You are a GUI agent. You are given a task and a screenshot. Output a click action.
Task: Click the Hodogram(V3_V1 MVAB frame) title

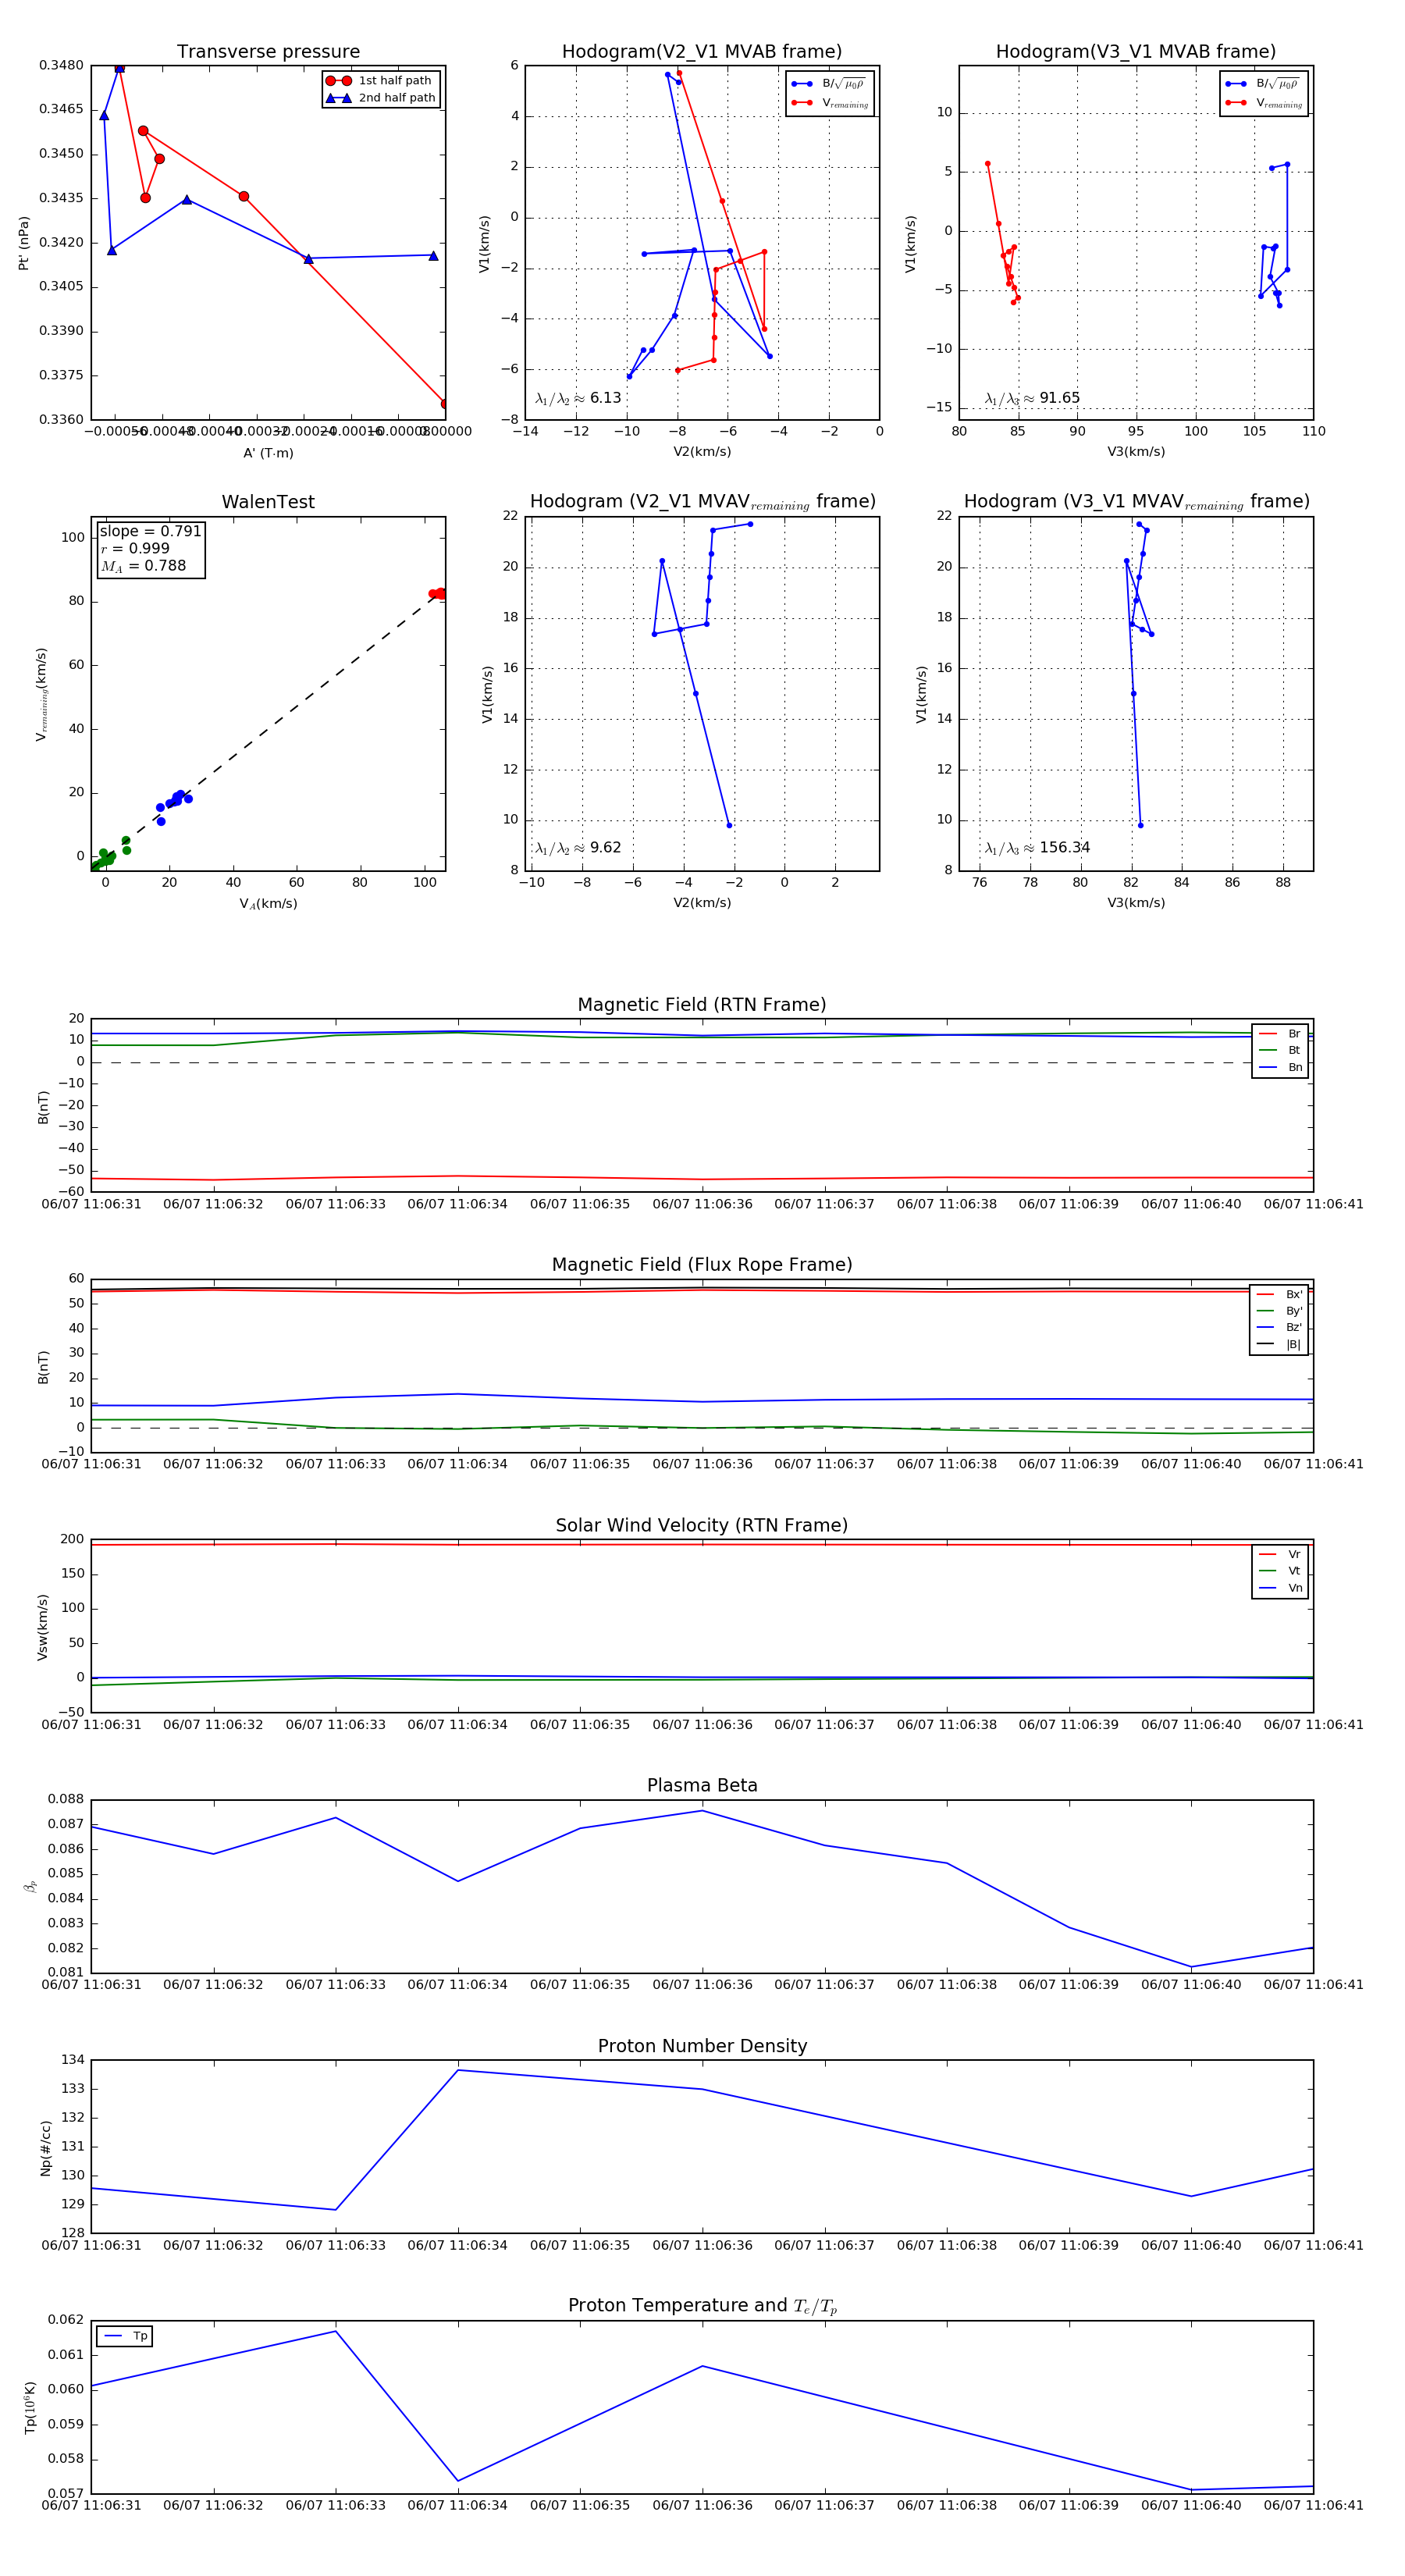[x=1136, y=52]
